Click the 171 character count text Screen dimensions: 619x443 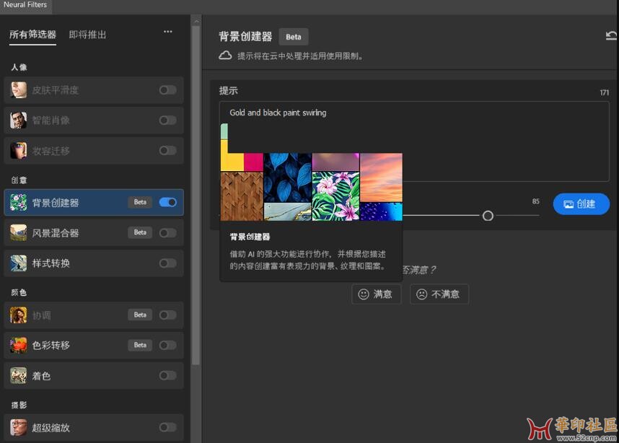pyautogui.click(x=605, y=92)
